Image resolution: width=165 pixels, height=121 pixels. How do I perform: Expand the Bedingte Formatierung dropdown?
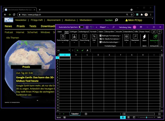point(110,36)
